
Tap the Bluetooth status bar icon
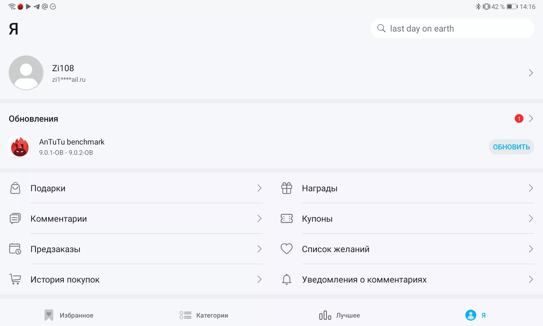(x=478, y=7)
